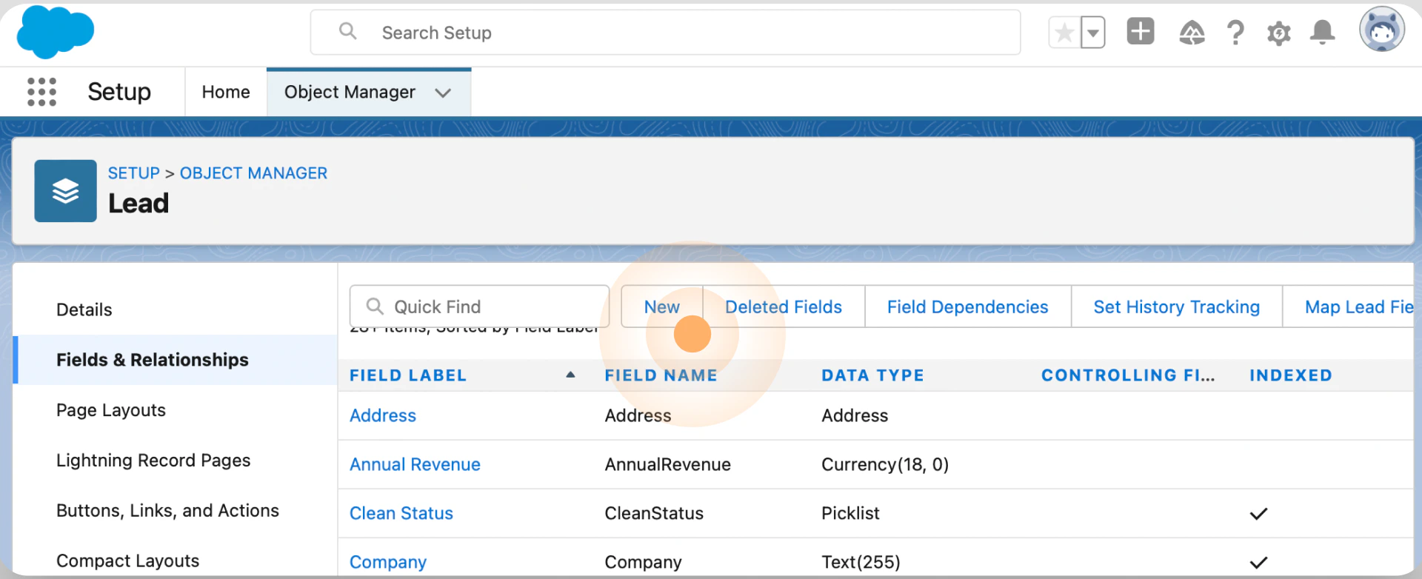
Task: Open the help question mark
Action: (1235, 33)
